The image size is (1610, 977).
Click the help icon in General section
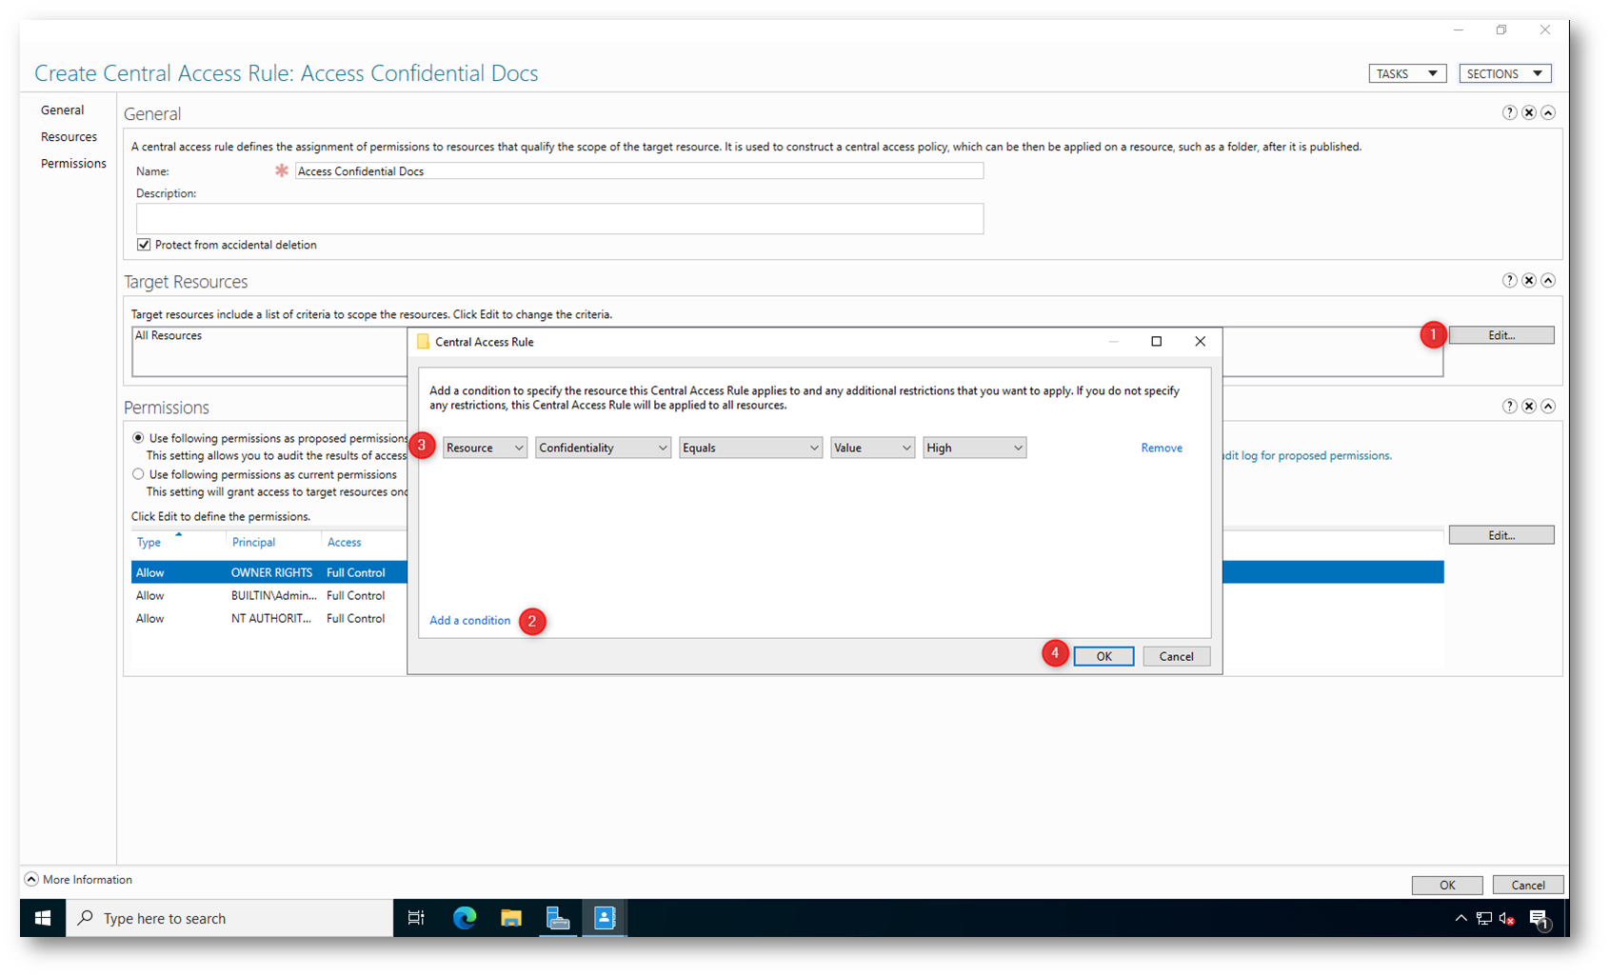(1509, 112)
